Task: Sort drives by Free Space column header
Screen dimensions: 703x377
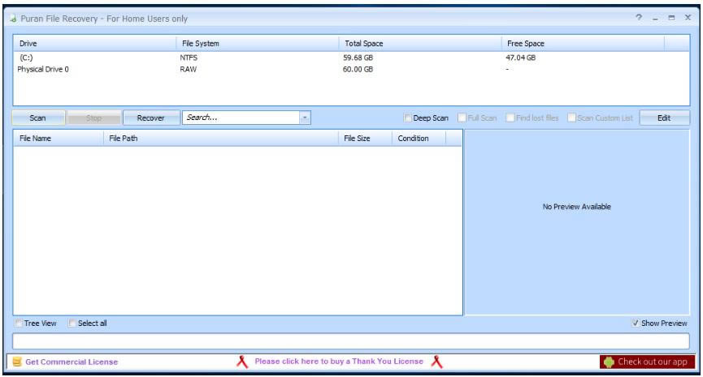Action: pos(583,44)
